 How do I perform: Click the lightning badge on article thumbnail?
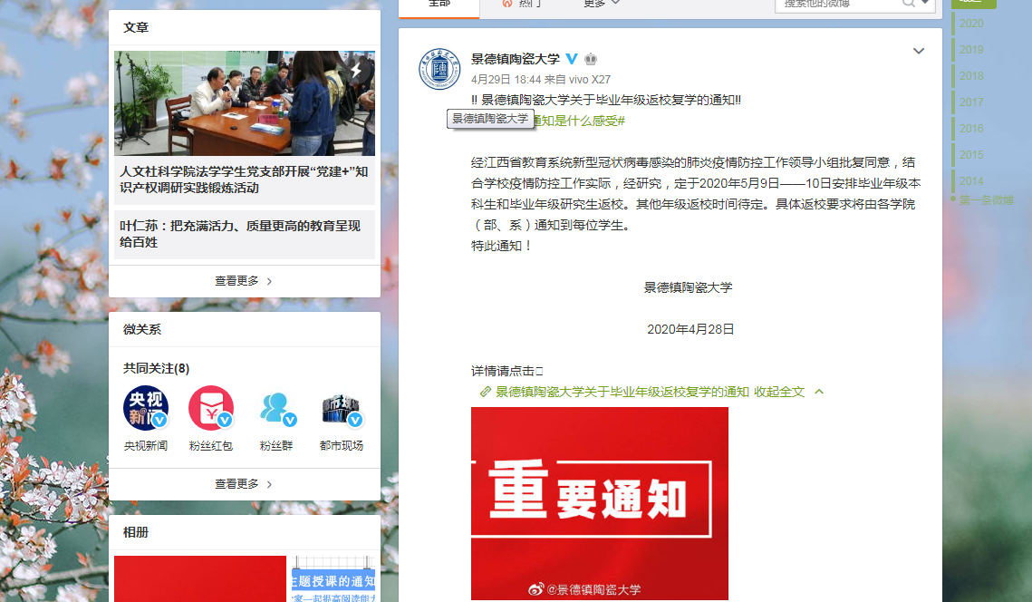356,70
